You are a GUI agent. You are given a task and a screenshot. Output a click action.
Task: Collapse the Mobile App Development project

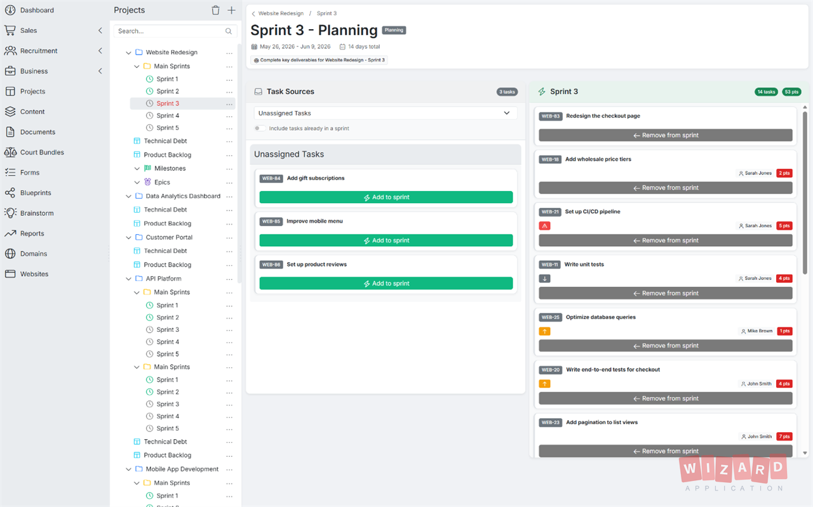tap(128, 470)
